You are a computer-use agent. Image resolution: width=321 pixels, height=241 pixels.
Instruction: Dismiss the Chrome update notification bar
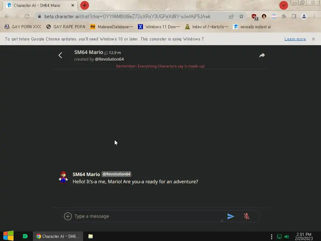pyautogui.click(x=313, y=39)
